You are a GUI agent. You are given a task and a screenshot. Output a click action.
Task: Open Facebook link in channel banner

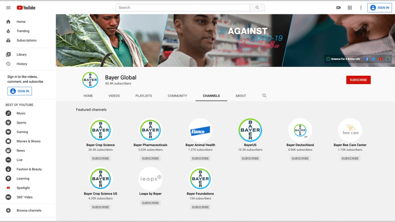367,59
